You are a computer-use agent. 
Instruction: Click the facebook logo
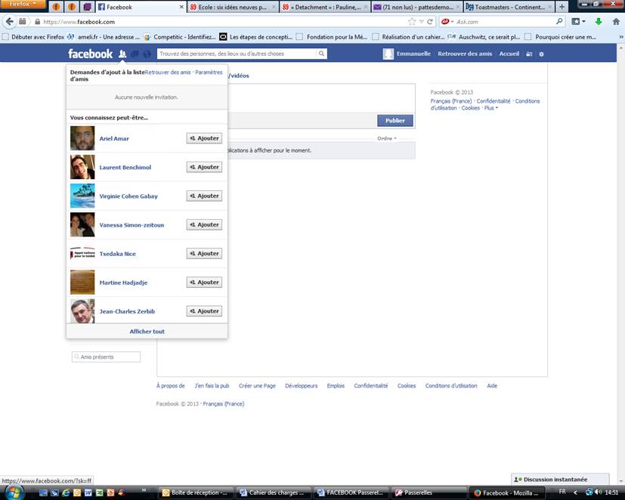[91, 54]
